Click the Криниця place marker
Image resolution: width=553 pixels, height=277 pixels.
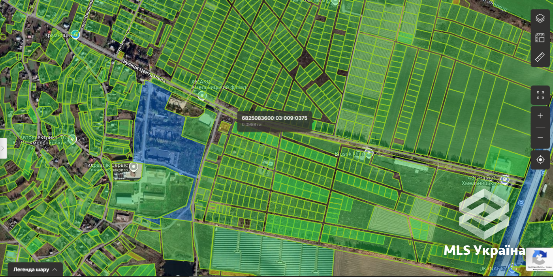coord(75,34)
